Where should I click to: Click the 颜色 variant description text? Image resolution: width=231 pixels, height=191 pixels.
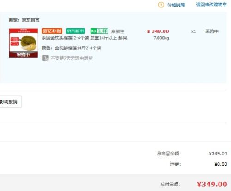[71, 48]
